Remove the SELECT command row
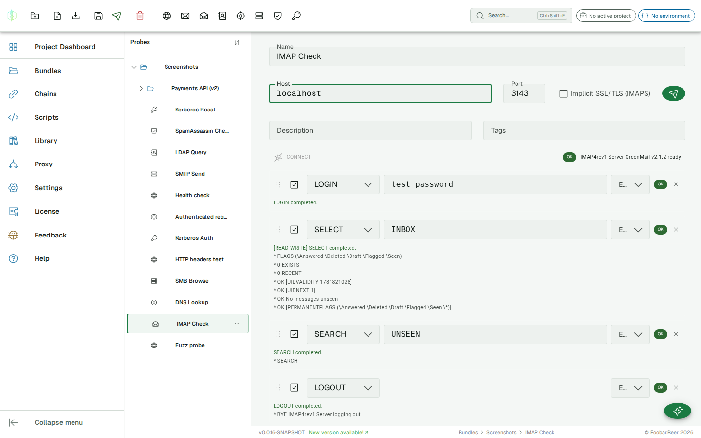The height and width of the screenshot is (438, 701). click(676, 230)
